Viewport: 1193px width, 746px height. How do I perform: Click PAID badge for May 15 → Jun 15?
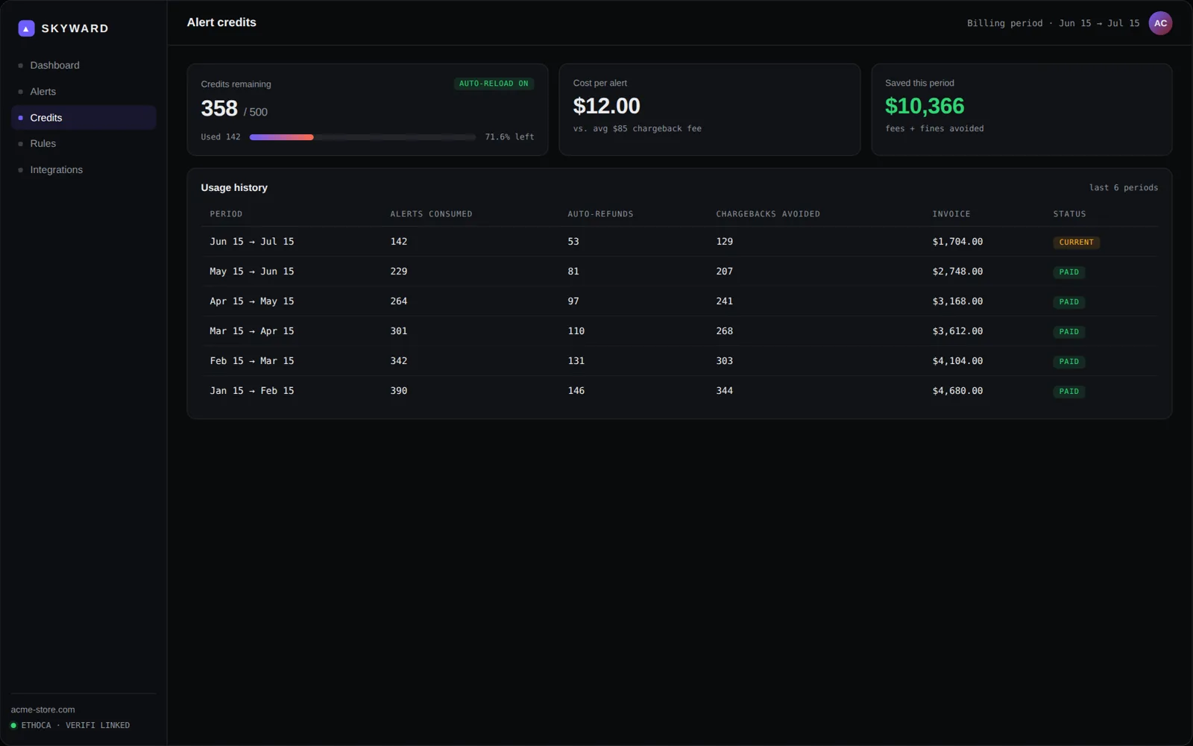click(1068, 272)
